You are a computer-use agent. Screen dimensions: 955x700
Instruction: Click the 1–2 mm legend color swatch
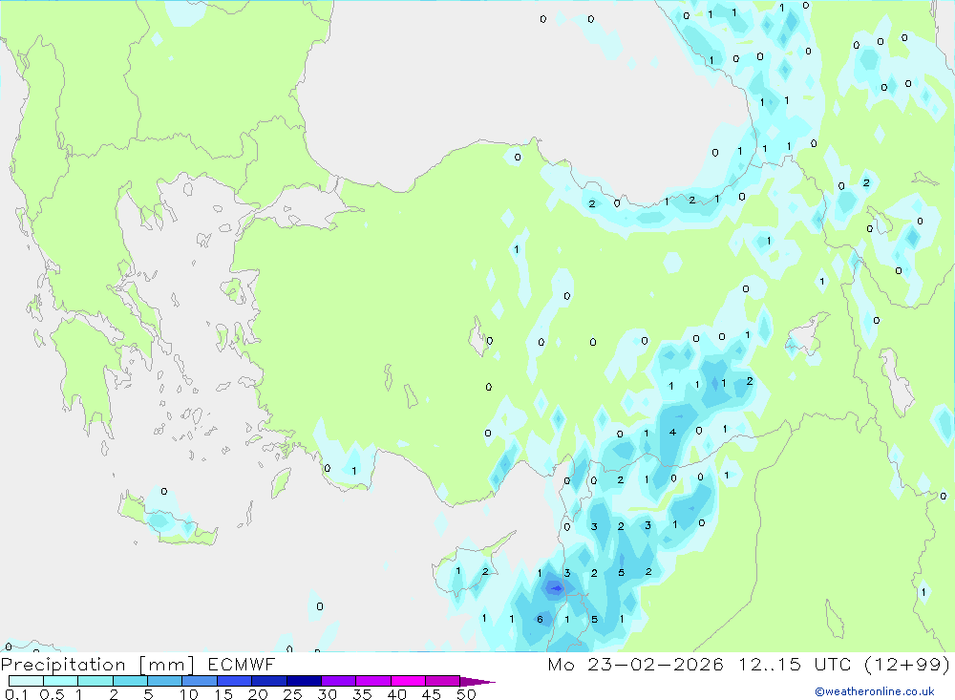tap(95, 681)
